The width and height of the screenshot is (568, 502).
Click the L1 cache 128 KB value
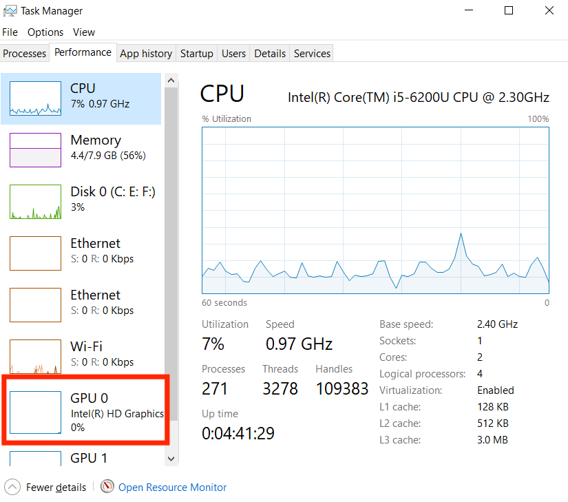coord(493,407)
